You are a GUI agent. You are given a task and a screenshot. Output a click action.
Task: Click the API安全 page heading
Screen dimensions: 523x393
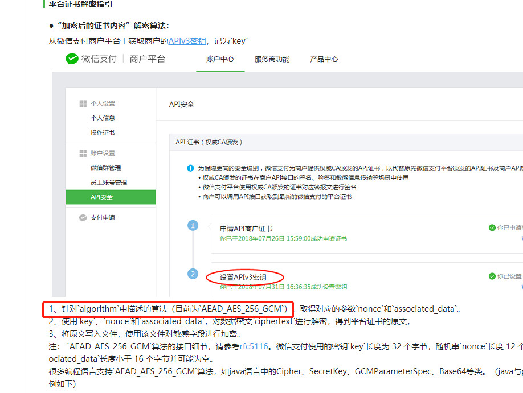181,105
